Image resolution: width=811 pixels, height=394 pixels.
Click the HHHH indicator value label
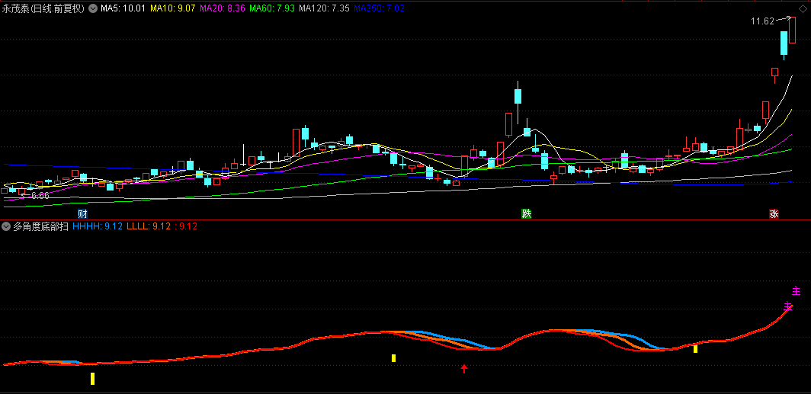click(98, 226)
